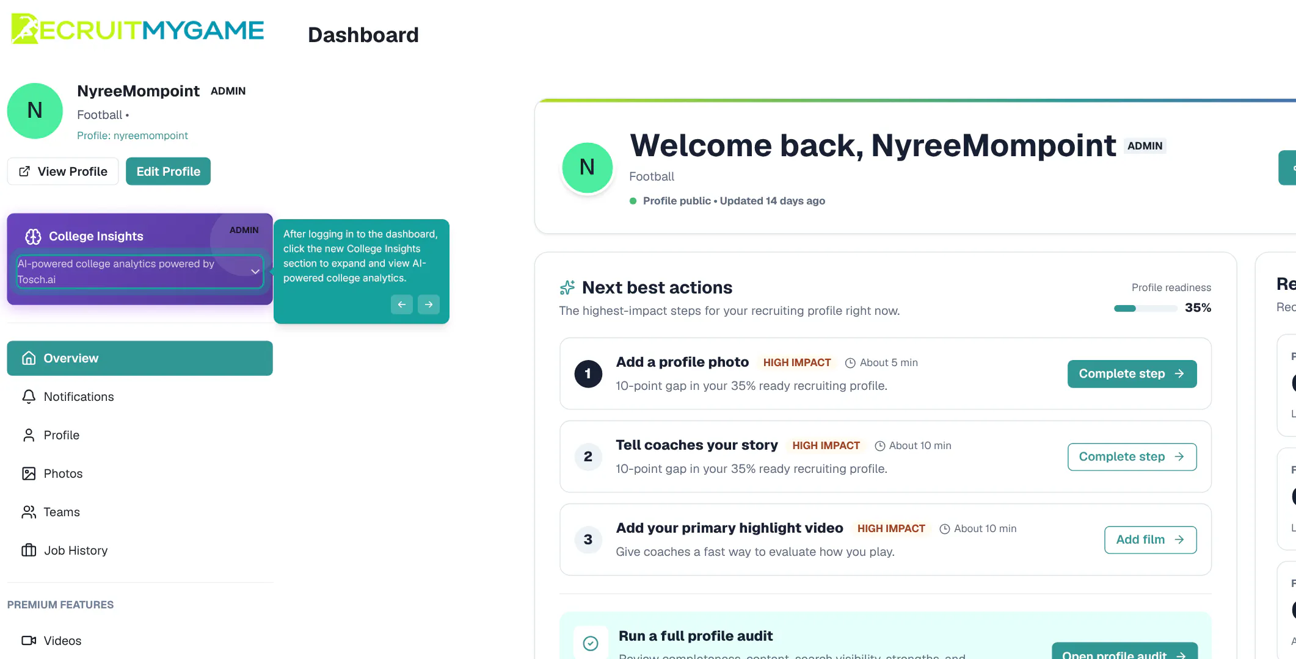Click the Notifications bell icon

pyautogui.click(x=29, y=397)
